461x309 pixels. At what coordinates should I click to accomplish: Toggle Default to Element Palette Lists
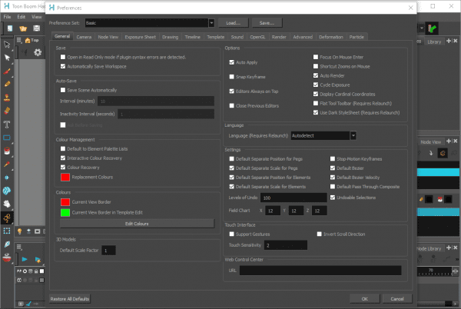pyautogui.click(x=63, y=149)
